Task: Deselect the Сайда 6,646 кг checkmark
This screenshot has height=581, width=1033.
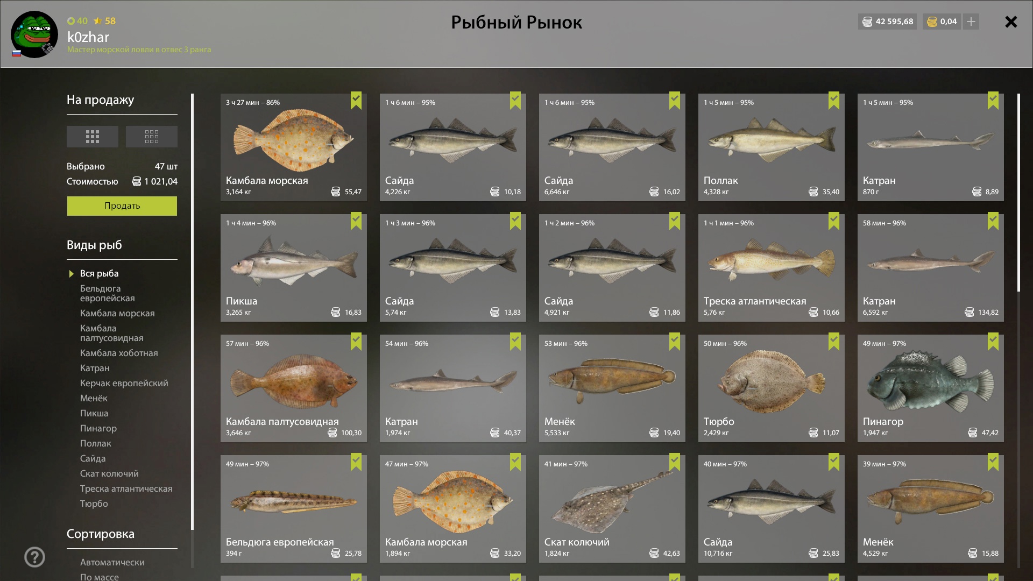Action: pos(675,100)
